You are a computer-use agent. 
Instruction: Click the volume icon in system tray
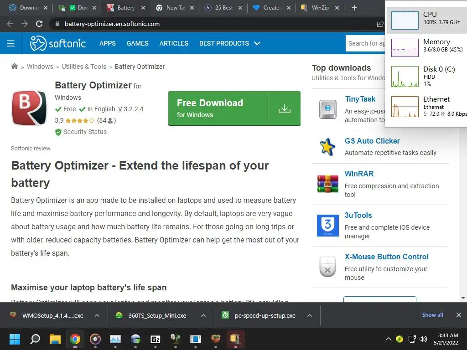coord(423,339)
